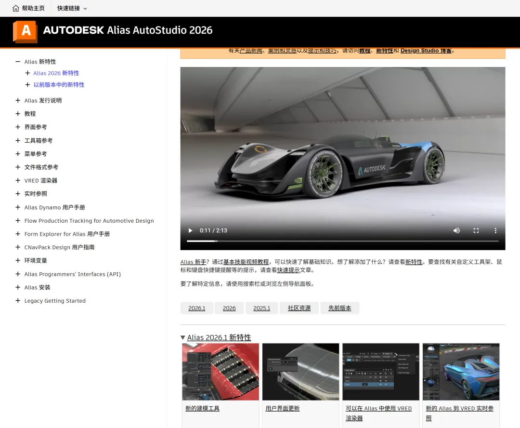The width and height of the screenshot is (520, 428).
Task: Follow the 快速提示 link
Action: 288,270
